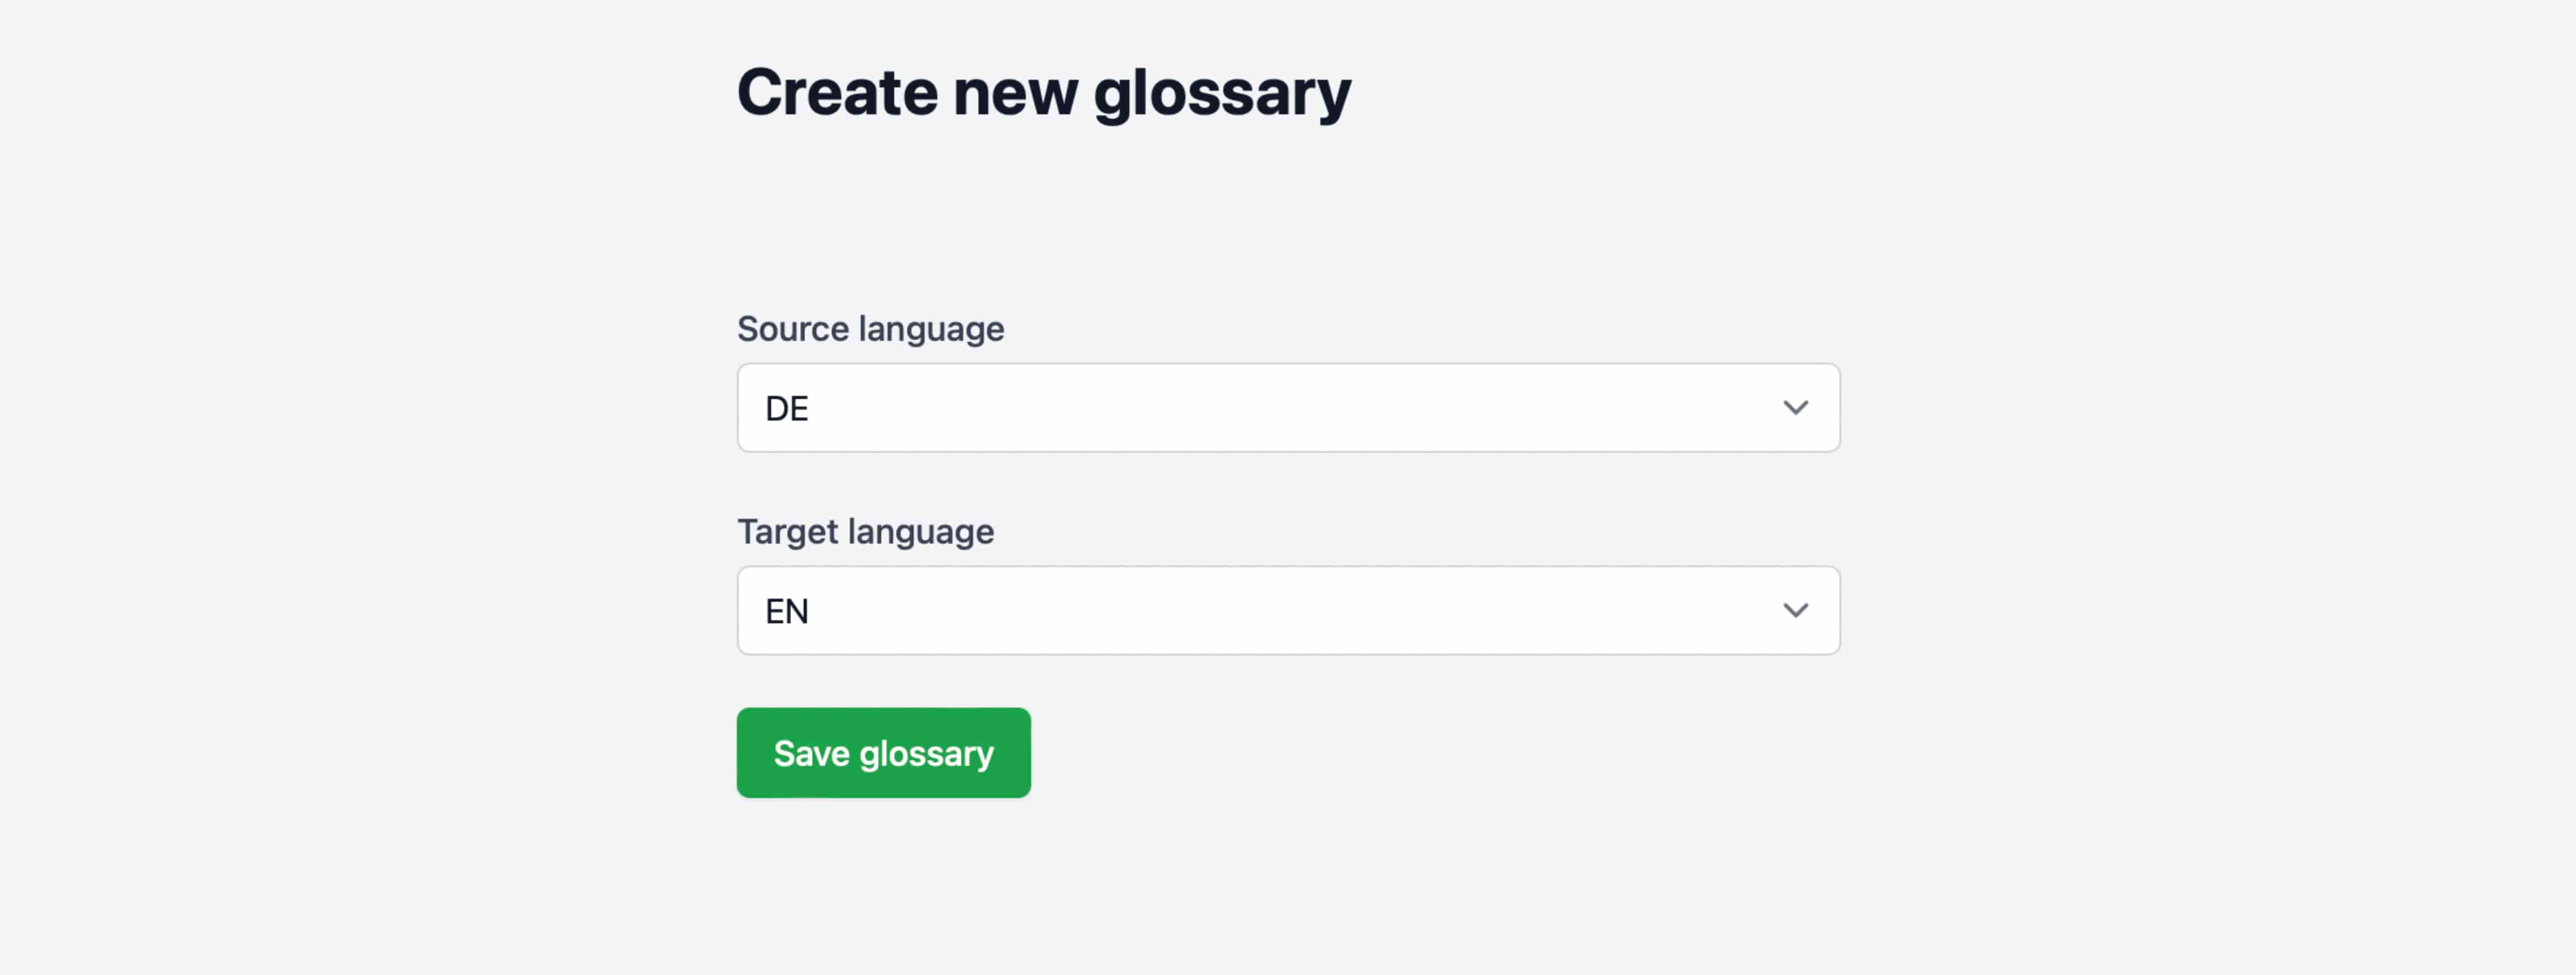
Task: Click the source language dropdown chevron
Action: [1797, 407]
